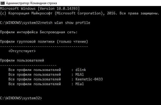Click the 'dlink' profile name
The image size is (161, 105).
(x=81, y=70)
